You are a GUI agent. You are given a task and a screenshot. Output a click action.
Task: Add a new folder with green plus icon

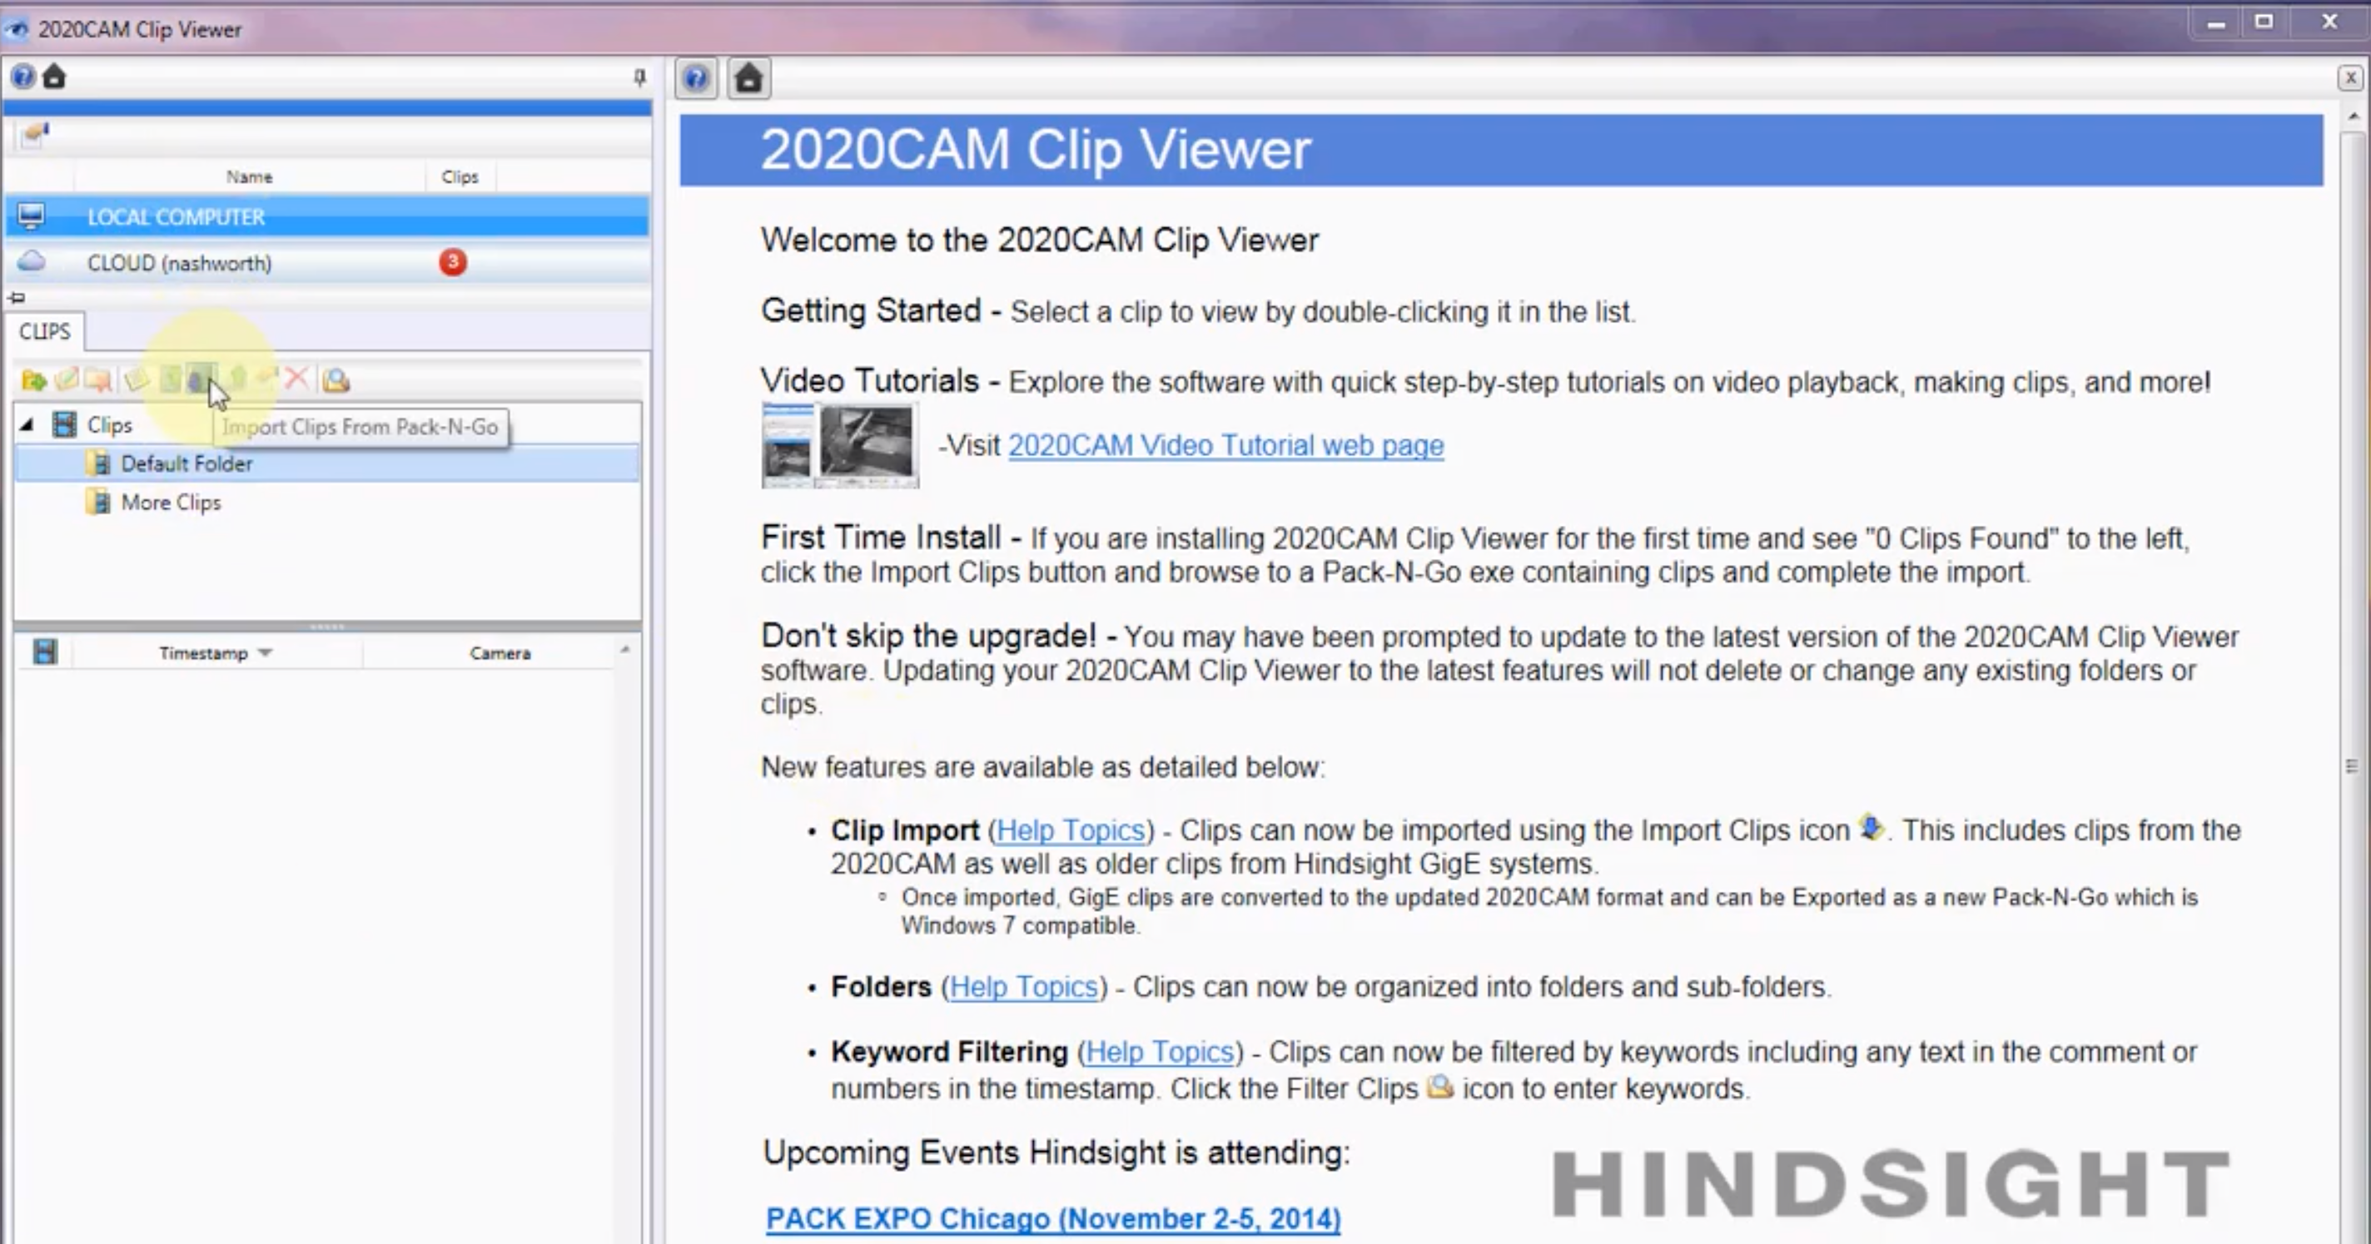(x=34, y=379)
